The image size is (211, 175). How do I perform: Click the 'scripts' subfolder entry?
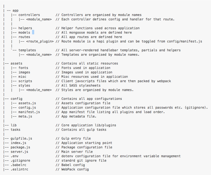point(25,81)
